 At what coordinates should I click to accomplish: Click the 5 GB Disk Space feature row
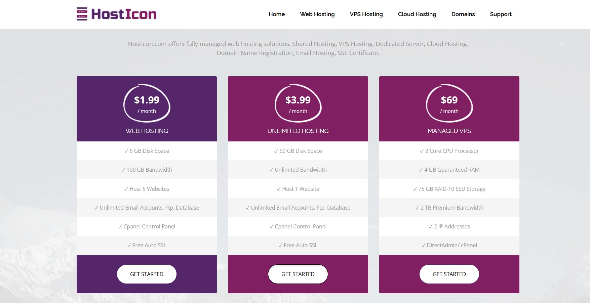(x=147, y=151)
